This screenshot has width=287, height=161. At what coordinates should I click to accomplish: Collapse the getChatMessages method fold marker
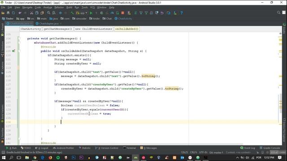tap(19, 38)
